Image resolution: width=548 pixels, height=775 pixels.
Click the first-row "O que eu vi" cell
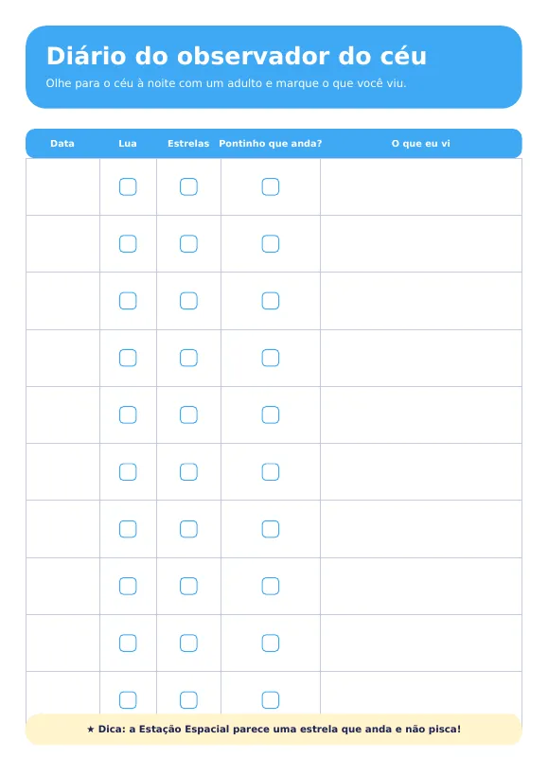421,186
